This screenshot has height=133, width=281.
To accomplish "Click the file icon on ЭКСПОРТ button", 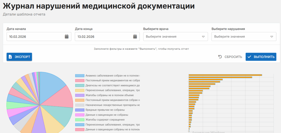I will click(10, 57).
